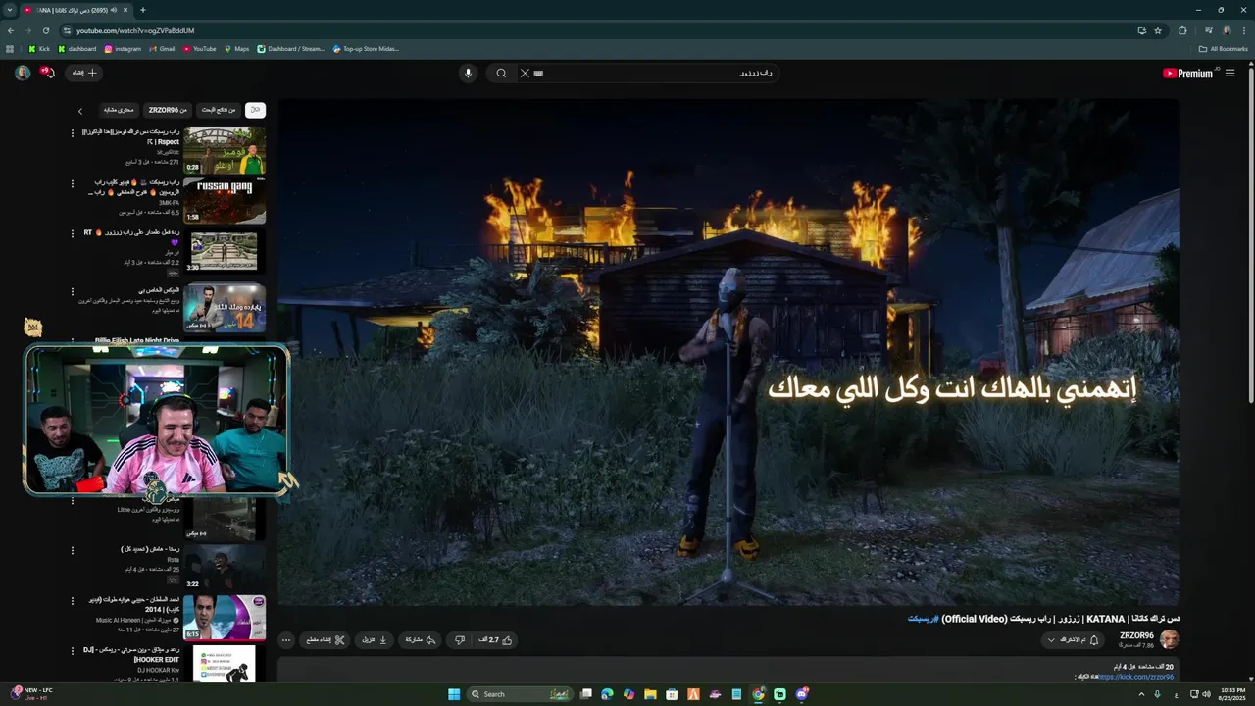Image resolution: width=1255 pixels, height=706 pixels.
Task: Open options menu for russan gang video
Action: tap(72, 183)
